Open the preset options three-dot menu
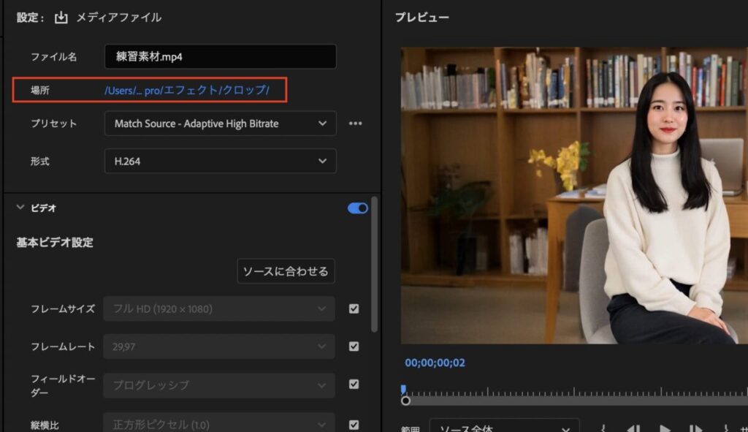This screenshot has height=432, width=748. [x=355, y=124]
